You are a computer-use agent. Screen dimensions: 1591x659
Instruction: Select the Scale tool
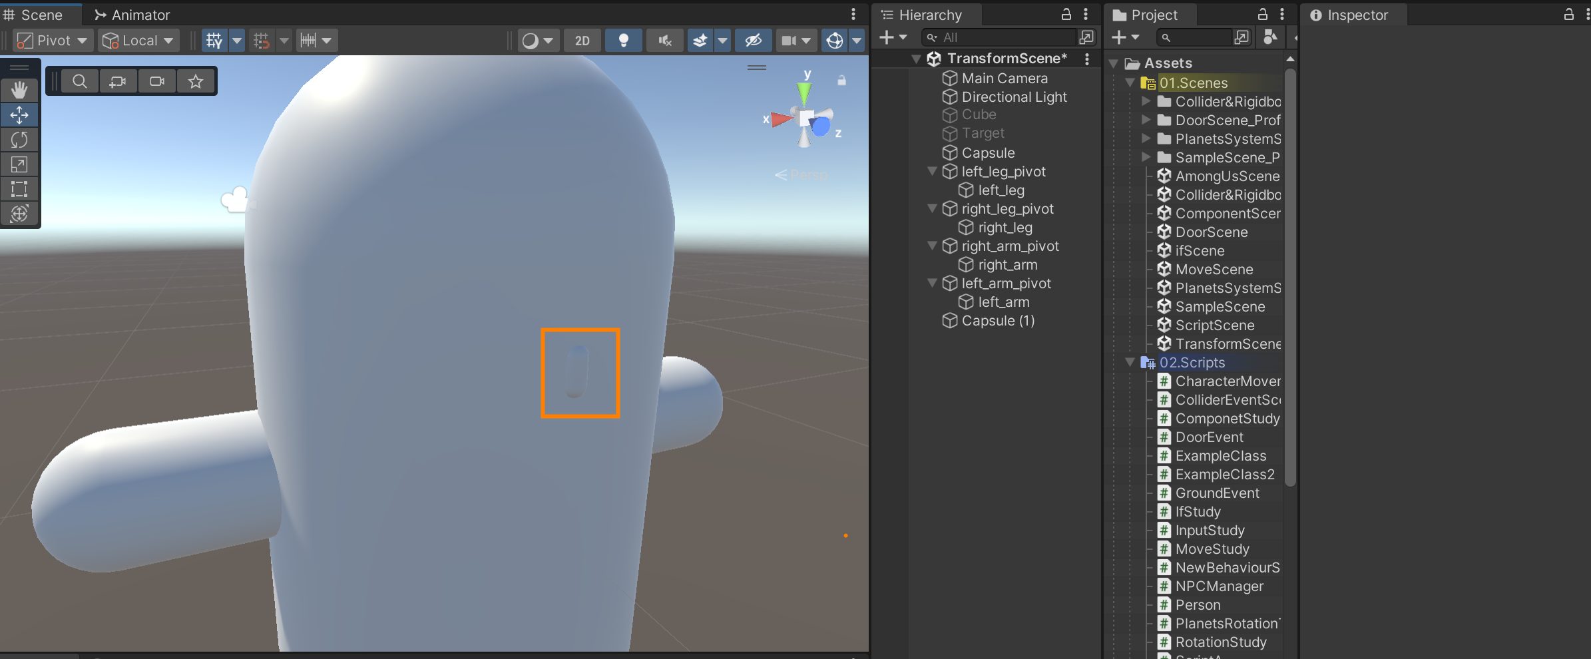coord(19,164)
